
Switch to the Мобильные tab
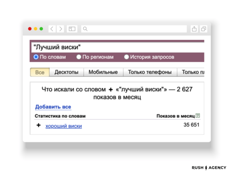pyautogui.click(x=103, y=72)
